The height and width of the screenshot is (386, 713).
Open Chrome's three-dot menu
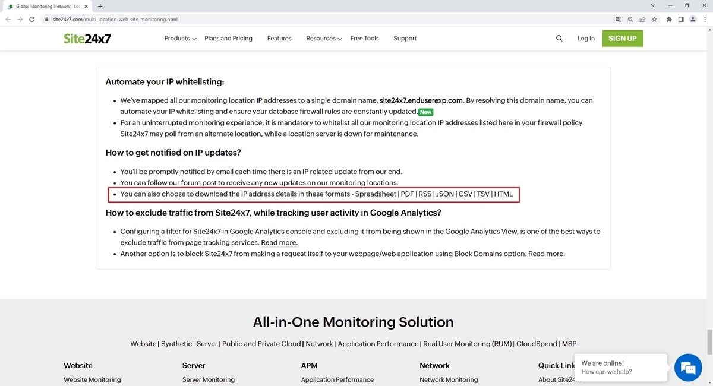[704, 19]
